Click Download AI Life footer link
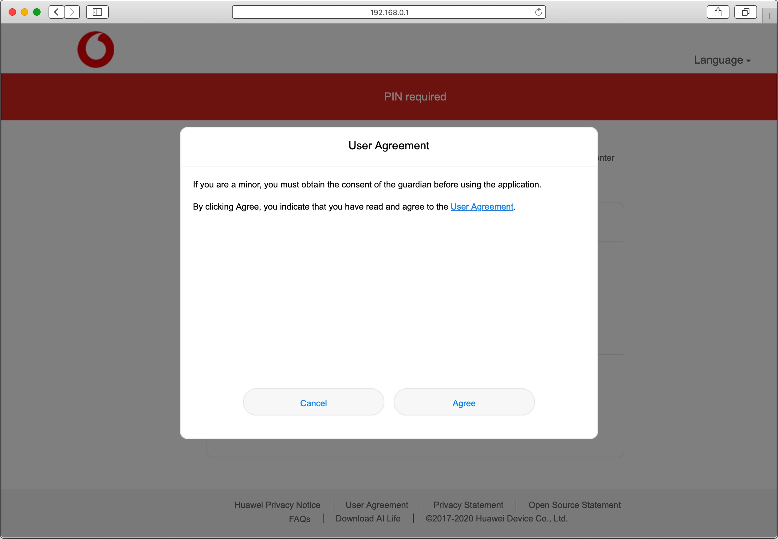 click(368, 518)
